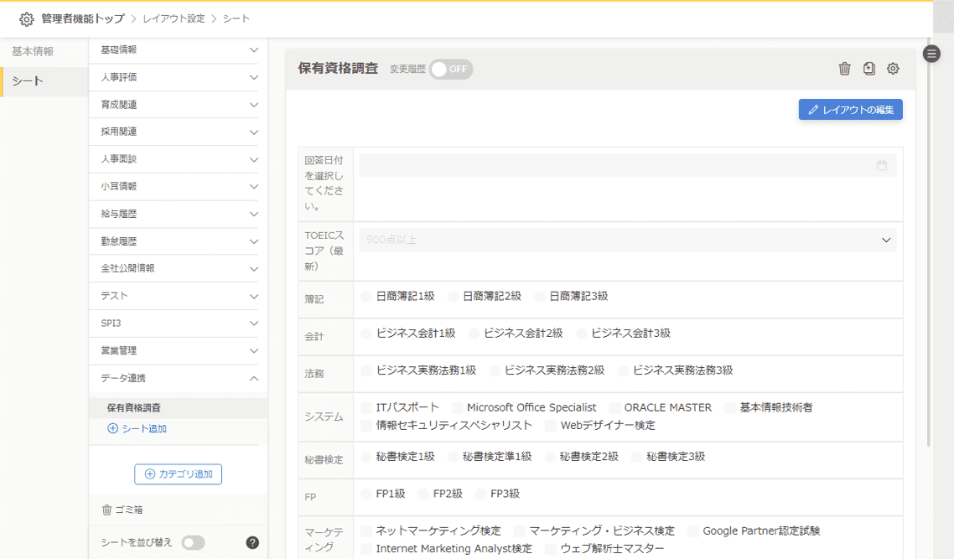Expand the 人事評価 category

(x=178, y=77)
